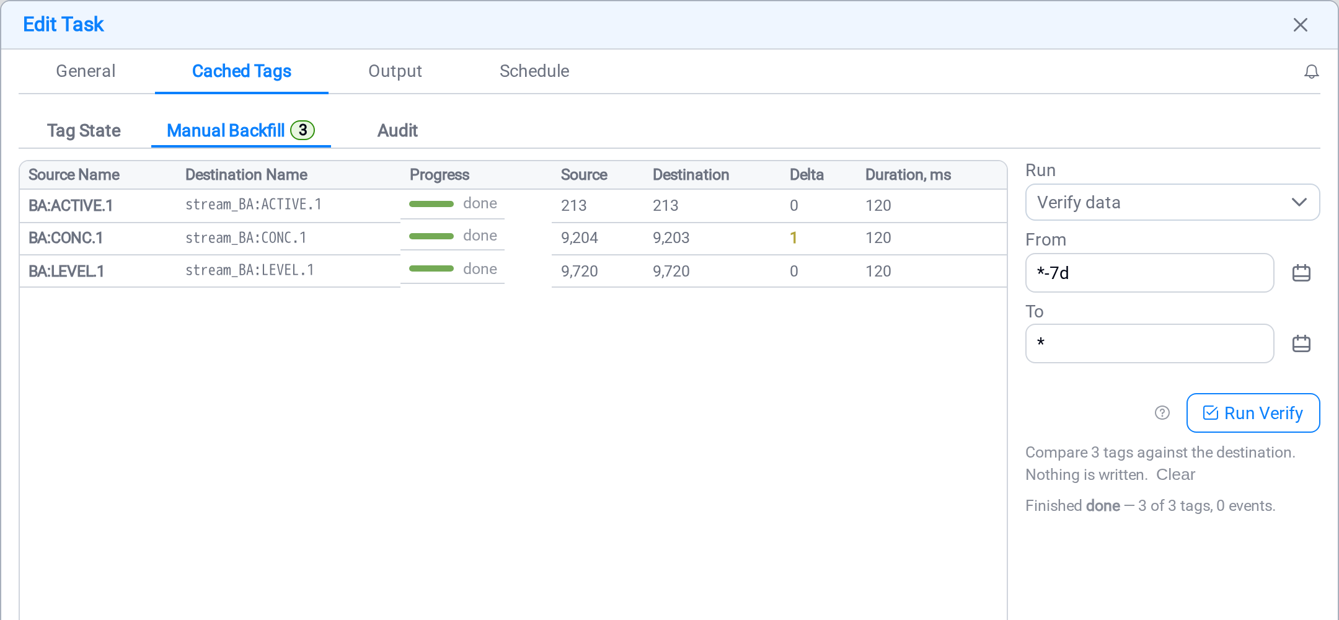Open the Audit subtab
Viewport: 1339px width, 620px height.
pos(397,131)
